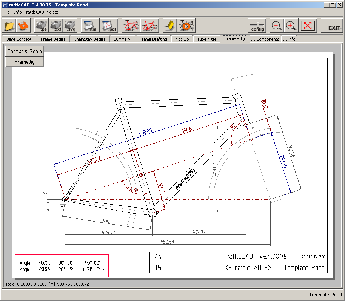Open the Info menu
Screen dimensions: 345x301
(18, 12)
